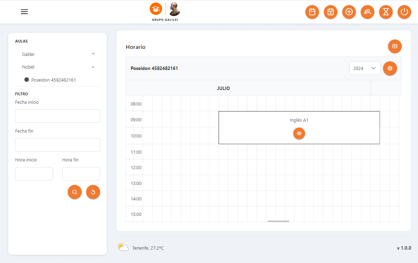418x263 pixels.
Task: Expand the Galilei classroom group
Action: pyautogui.click(x=58, y=54)
